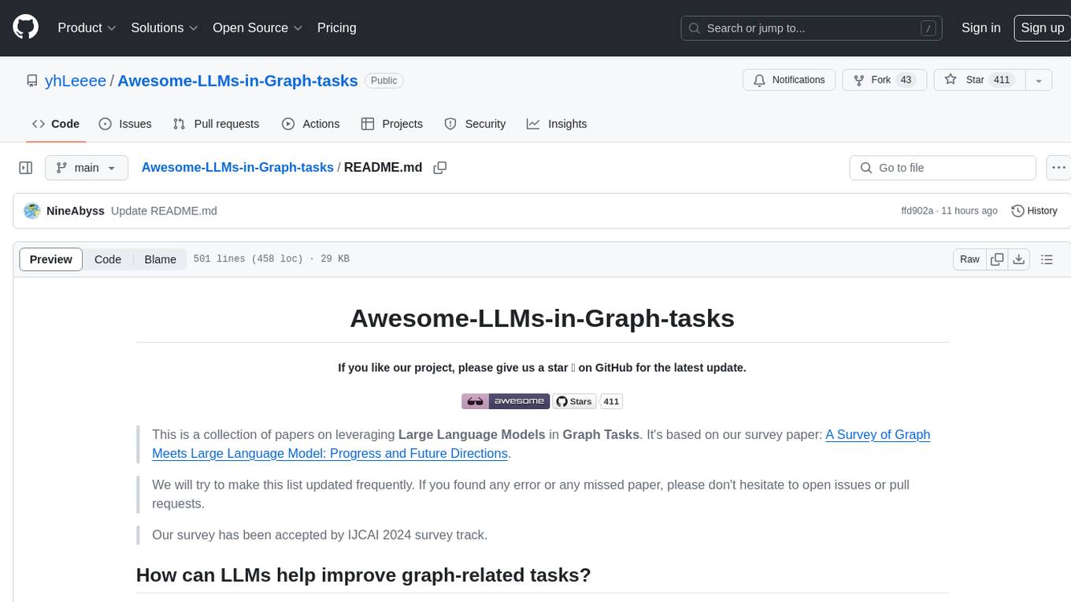Sign in to GitHub
The width and height of the screenshot is (1071, 602).
coord(980,28)
